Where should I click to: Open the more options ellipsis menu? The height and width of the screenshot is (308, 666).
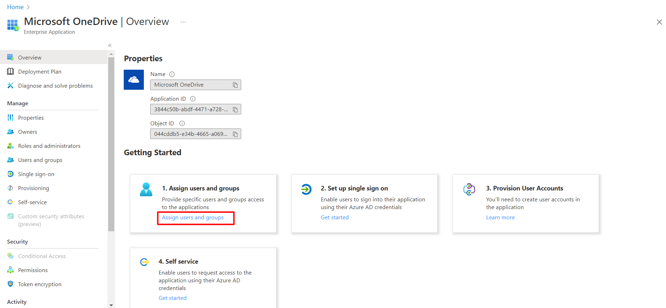[183, 22]
